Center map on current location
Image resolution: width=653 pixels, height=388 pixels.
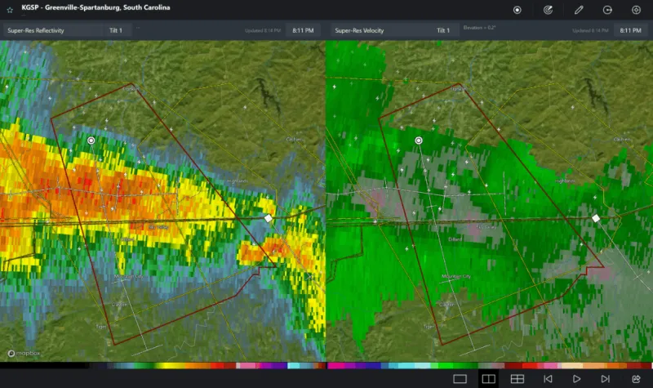(518, 10)
